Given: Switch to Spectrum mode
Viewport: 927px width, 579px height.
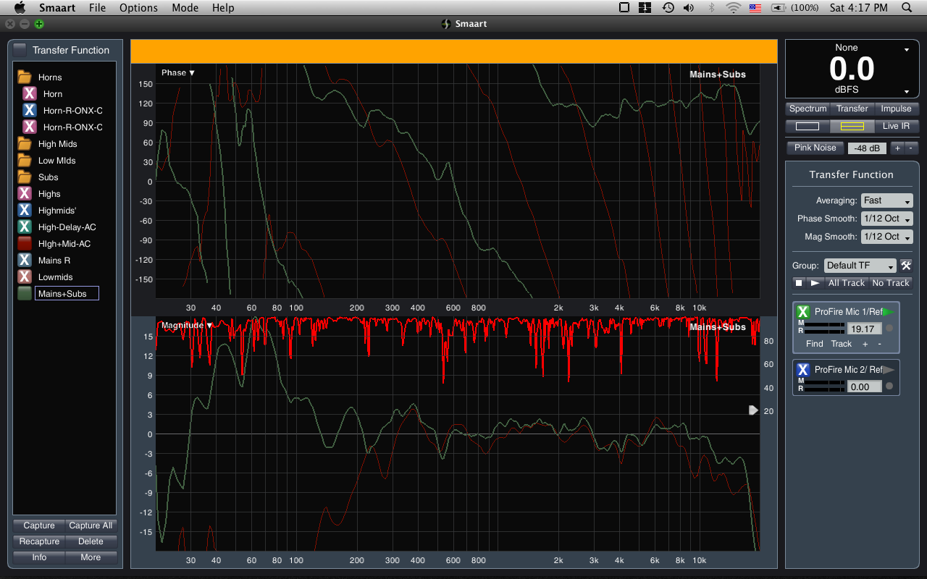Looking at the screenshot, I should (x=808, y=109).
